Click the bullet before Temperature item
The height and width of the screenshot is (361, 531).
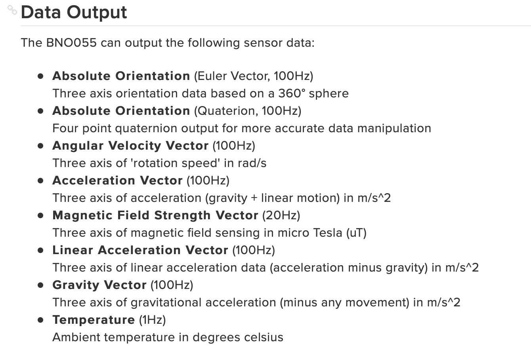click(40, 320)
